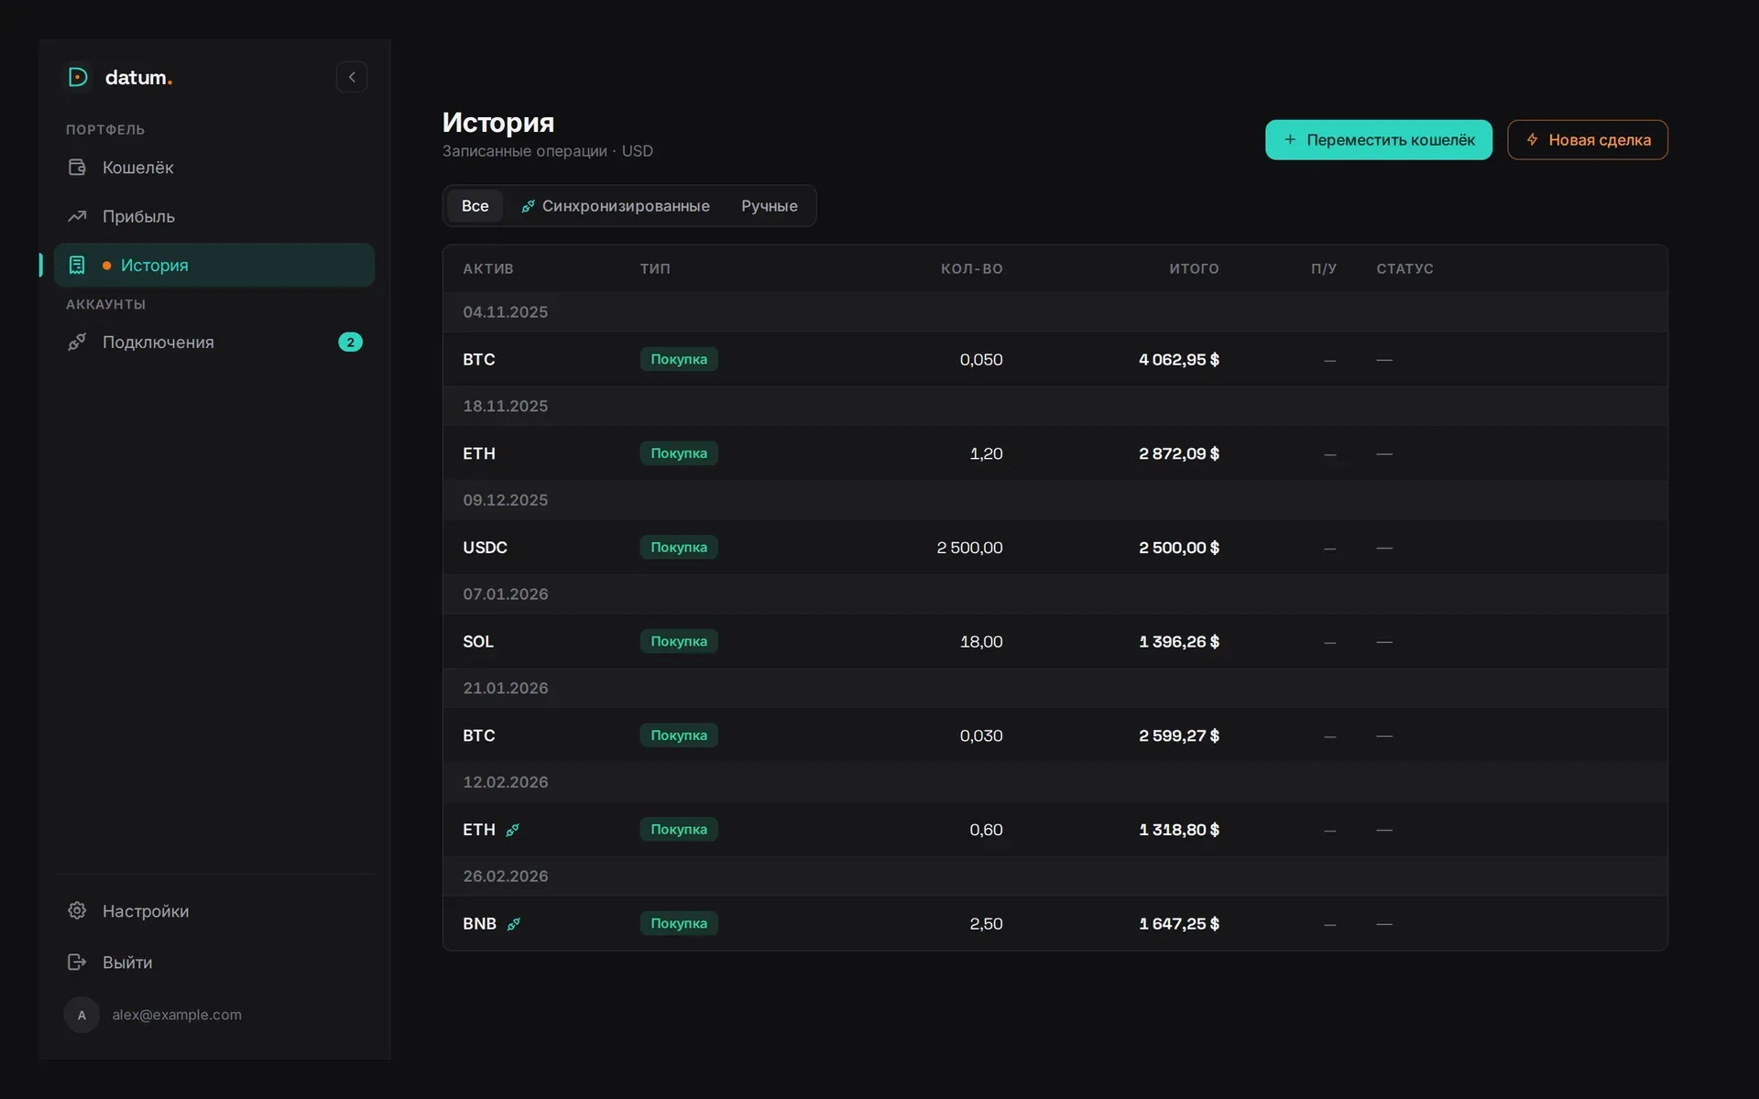Image resolution: width=1759 pixels, height=1099 pixels.
Task: Click the 0,030 quantity value
Action: pos(981,735)
